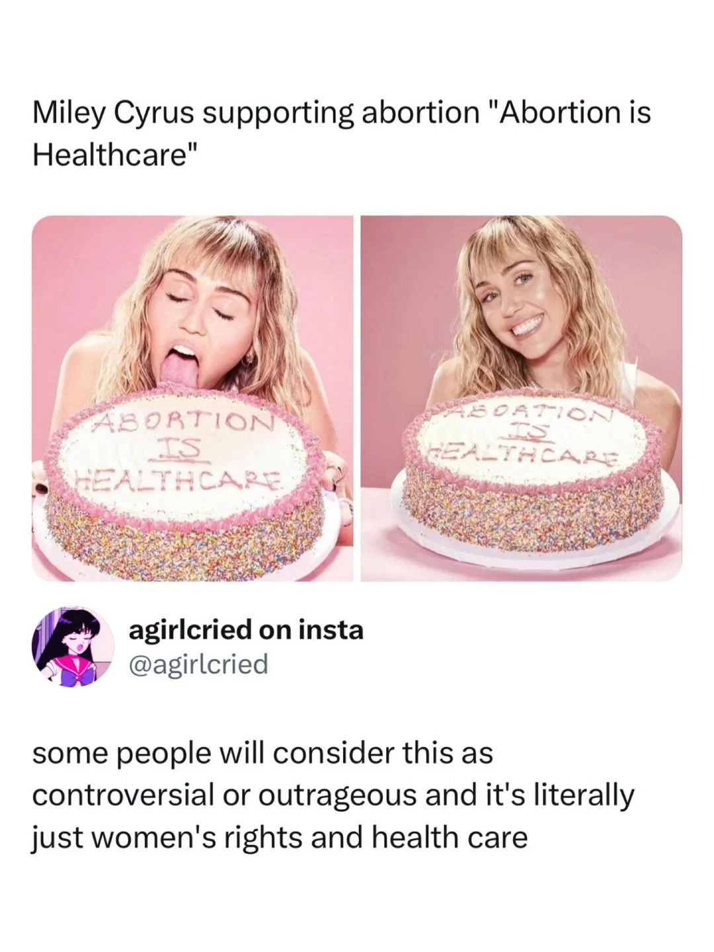Open the right photo of the smiling woman
714x952 pixels.
point(521,399)
